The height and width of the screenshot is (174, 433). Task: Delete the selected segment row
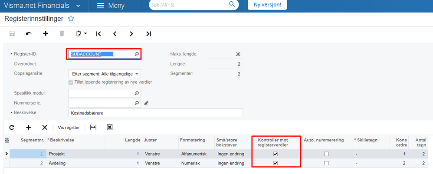[44, 127]
